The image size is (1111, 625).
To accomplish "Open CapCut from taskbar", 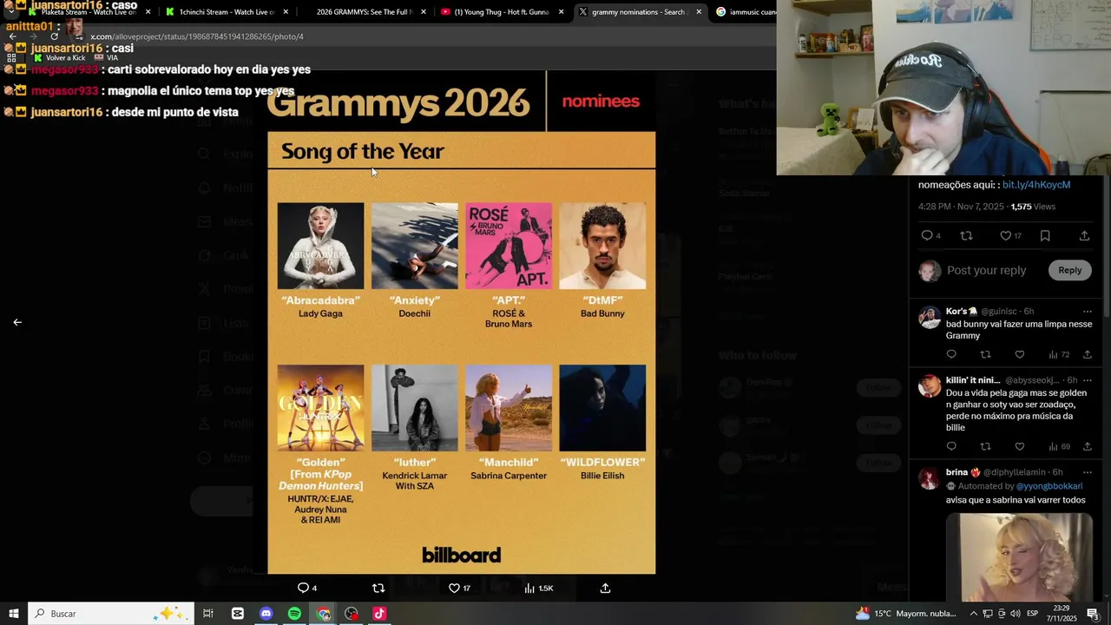I will pyautogui.click(x=238, y=613).
